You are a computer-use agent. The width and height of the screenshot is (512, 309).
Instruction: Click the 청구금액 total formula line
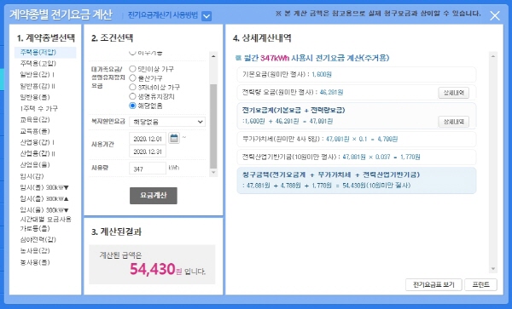point(327,186)
